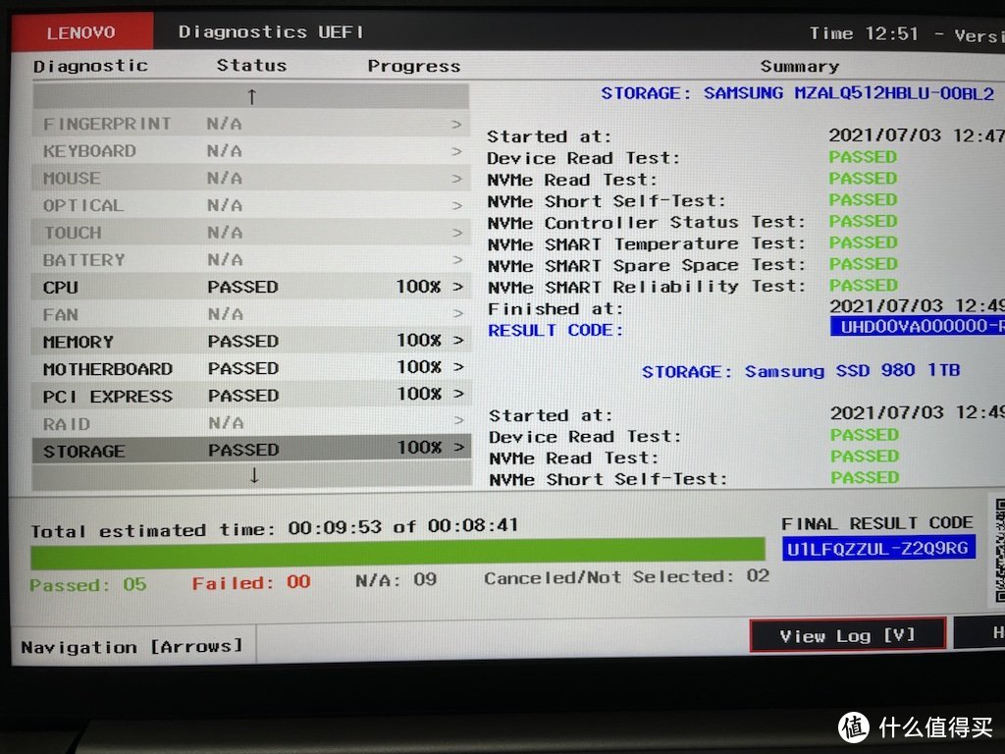Click the 'Diagnostic' column header
This screenshot has height=754, width=1005.
point(90,66)
